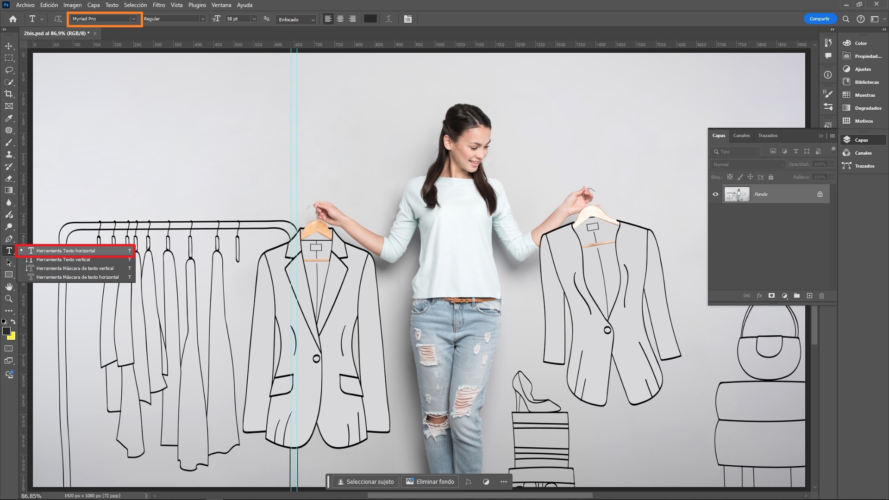
Task: Click the text color swatch
Action: (x=370, y=19)
